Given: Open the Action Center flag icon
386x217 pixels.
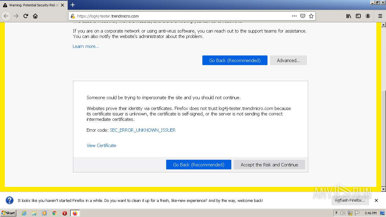Looking at the screenshot, I should click(x=357, y=213).
